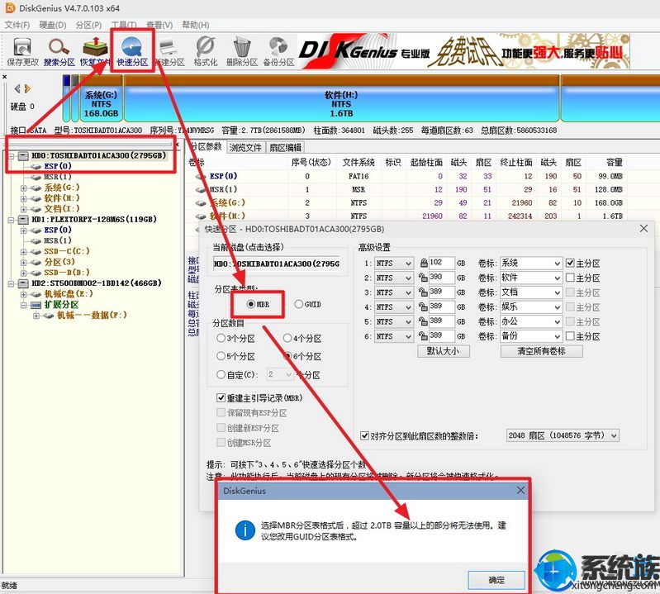Select the GUID partition table type
Viewport: 660px width, 594px height.
(307, 304)
